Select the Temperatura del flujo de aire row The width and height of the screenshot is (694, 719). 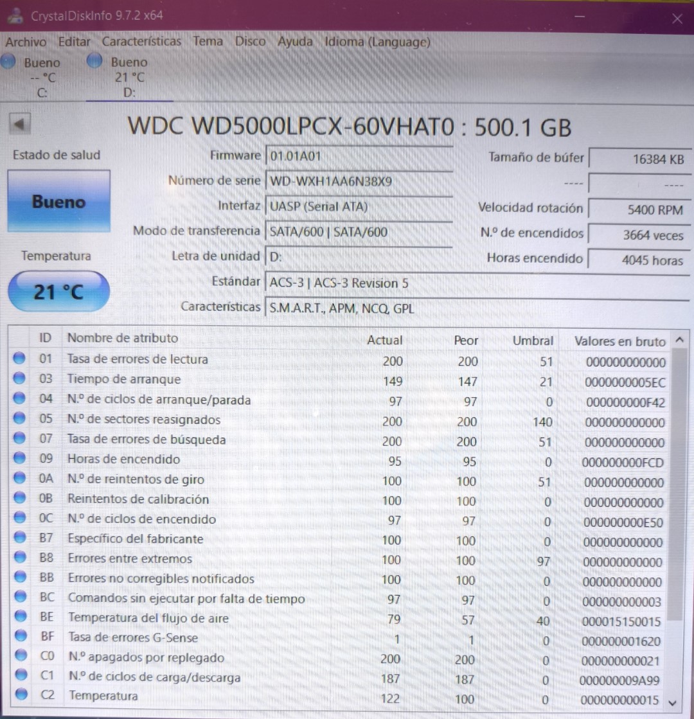pos(339,619)
